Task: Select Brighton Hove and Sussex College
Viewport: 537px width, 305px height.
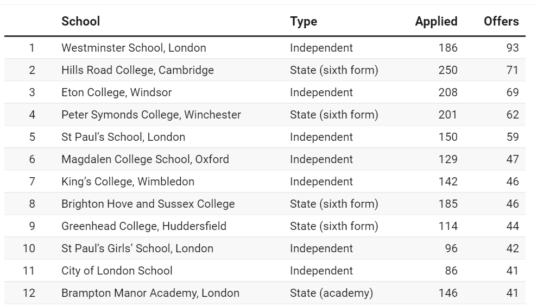Action: tap(148, 204)
